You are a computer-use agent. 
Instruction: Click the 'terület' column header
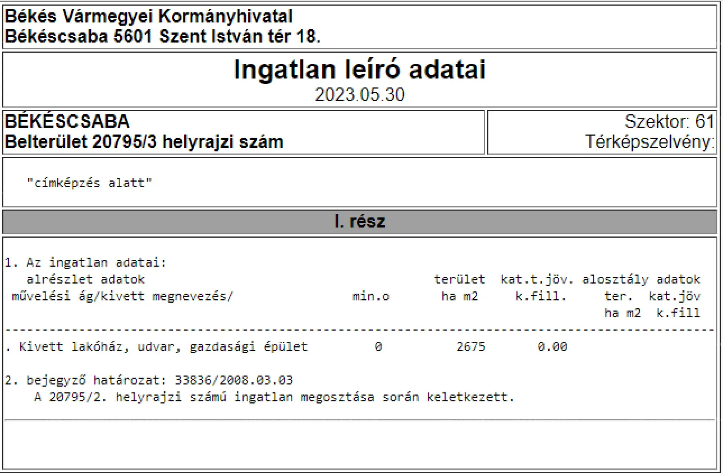(x=459, y=279)
